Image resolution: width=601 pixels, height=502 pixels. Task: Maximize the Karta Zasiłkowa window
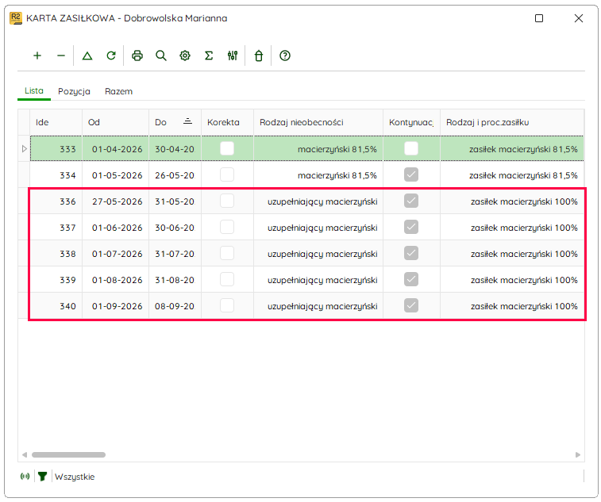[x=539, y=18]
